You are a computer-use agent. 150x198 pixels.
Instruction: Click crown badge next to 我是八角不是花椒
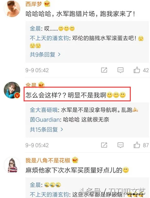point(75,160)
